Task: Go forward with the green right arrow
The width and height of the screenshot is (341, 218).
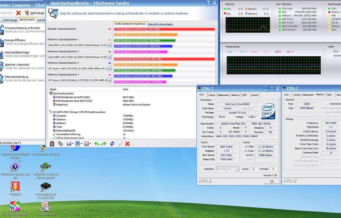Action: click(x=104, y=144)
